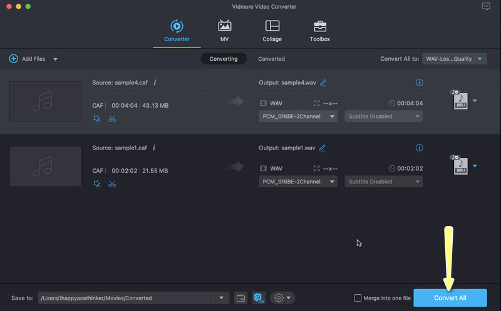Viewport: 501px width, 311px height.
Task: Switch to the Toolbox tab
Action: (x=320, y=31)
